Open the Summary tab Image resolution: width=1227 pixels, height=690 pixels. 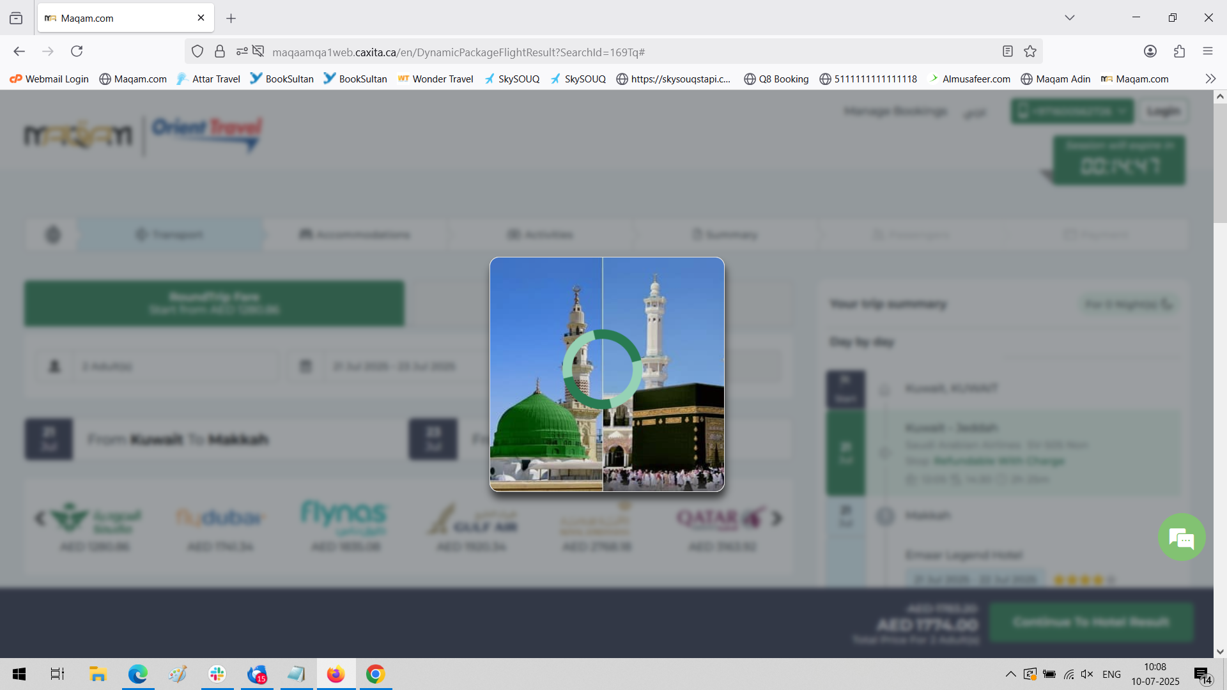pos(725,234)
